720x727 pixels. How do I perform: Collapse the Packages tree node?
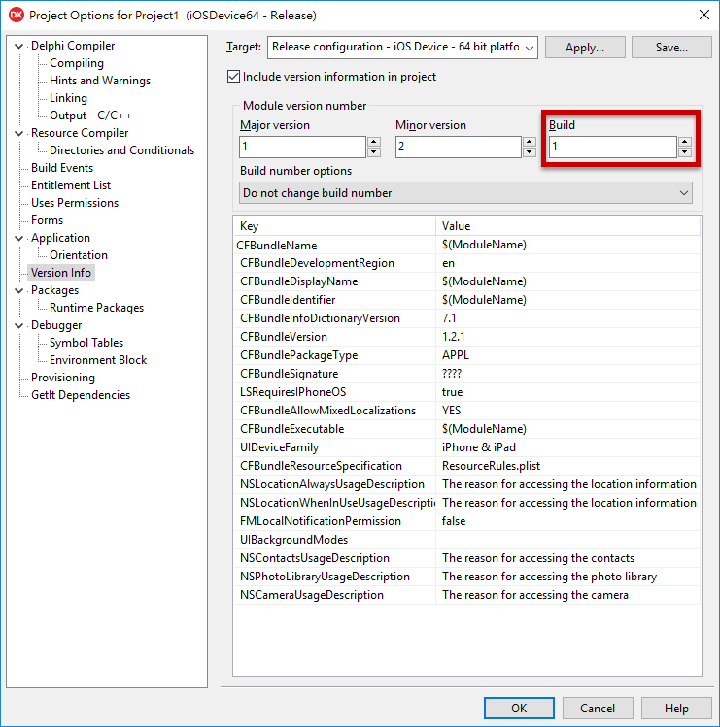(19, 290)
